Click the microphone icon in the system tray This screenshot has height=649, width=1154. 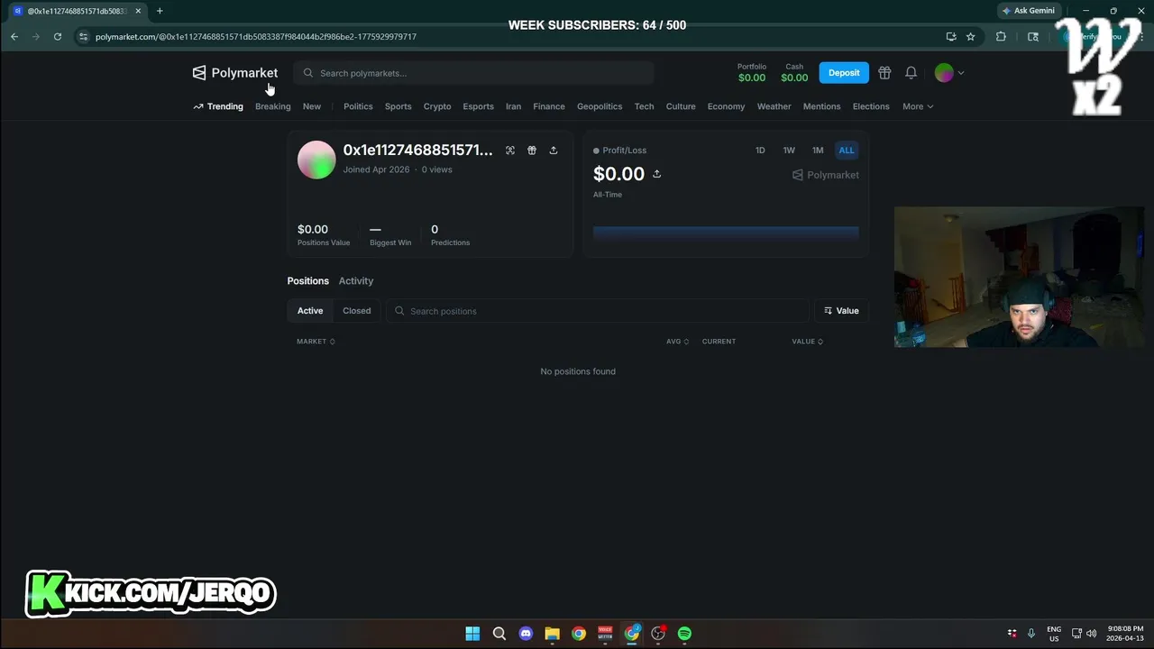coord(1031,634)
